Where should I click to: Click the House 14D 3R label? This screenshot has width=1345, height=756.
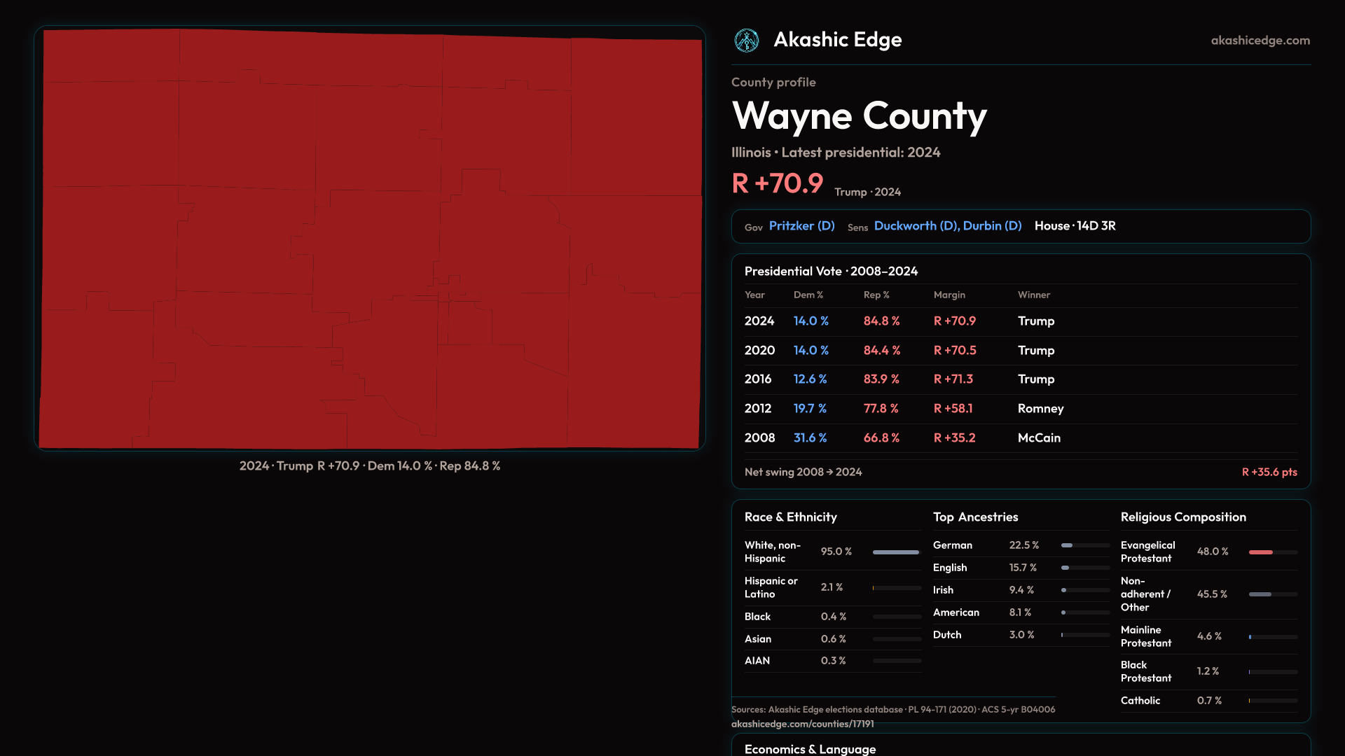pyautogui.click(x=1075, y=226)
